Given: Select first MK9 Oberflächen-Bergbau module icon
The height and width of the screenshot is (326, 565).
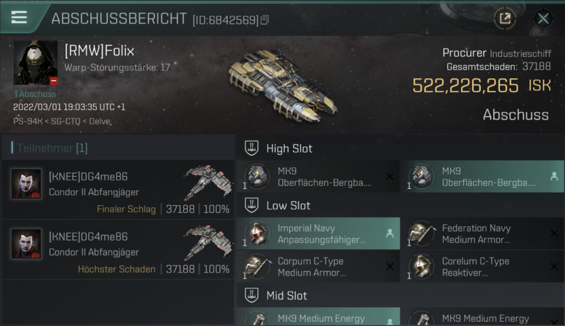Looking at the screenshot, I should (x=256, y=176).
